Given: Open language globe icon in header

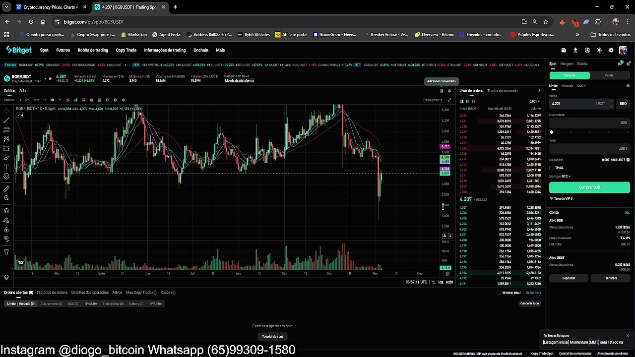Looking at the screenshot, I should click(587, 50).
